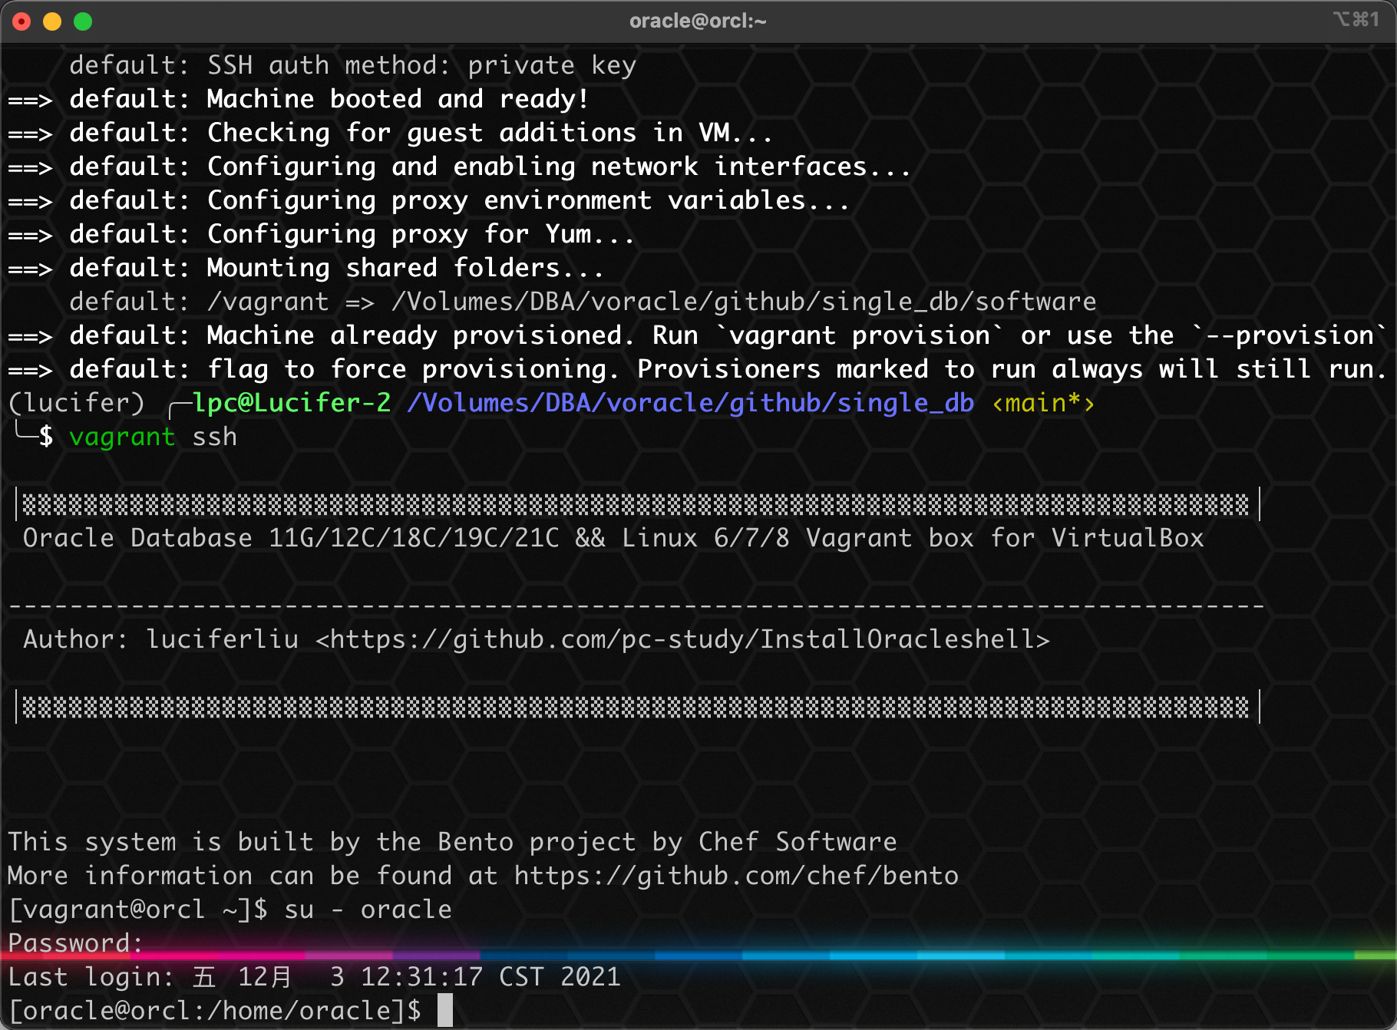Click the 'vagrant ssh' command text
Viewport: 1397px width, 1030px height.
pyautogui.click(x=153, y=437)
